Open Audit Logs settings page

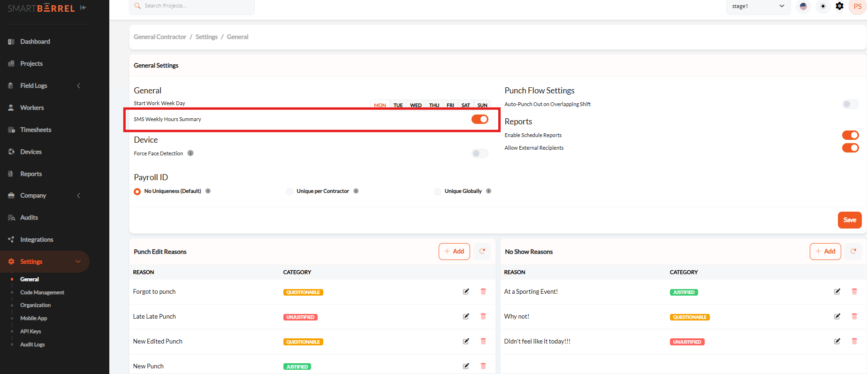(32, 344)
